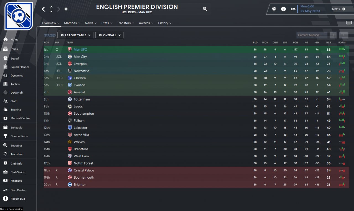Image resolution: width=354 pixels, height=211 pixels.
Task: Open the Transfers tab menu
Action: 125,23
